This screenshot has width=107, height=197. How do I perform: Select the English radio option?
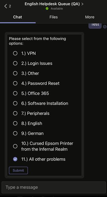(x=15, y=123)
